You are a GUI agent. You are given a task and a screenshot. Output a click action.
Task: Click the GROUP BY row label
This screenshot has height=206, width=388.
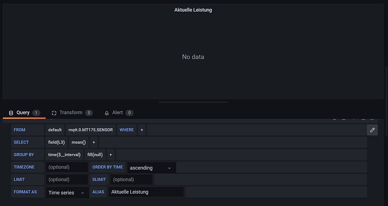click(x=28, y=154)
